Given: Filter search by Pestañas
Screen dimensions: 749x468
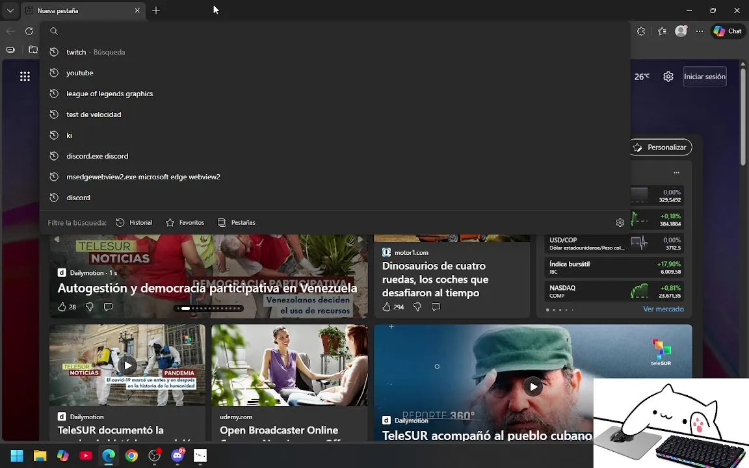Looking at the screenshot, I should pyautogui.click(x=237, y=222).
